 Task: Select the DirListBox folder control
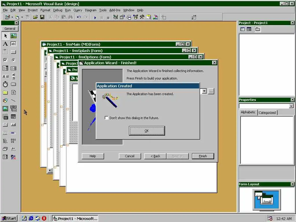click(5, 92)
